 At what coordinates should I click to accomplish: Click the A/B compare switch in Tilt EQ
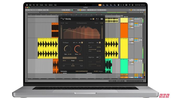tap(97, 19)
